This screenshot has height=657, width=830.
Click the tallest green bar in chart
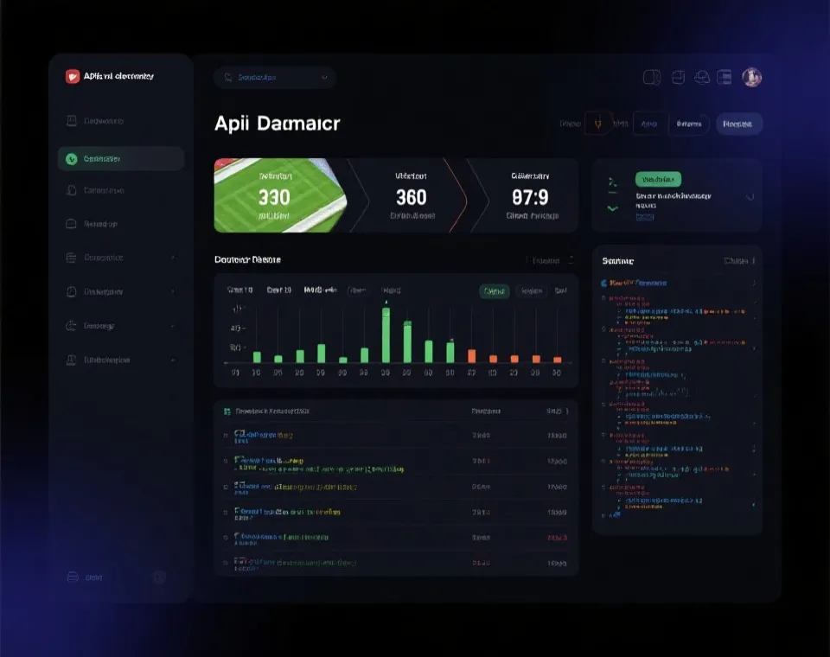pos(386,335)
